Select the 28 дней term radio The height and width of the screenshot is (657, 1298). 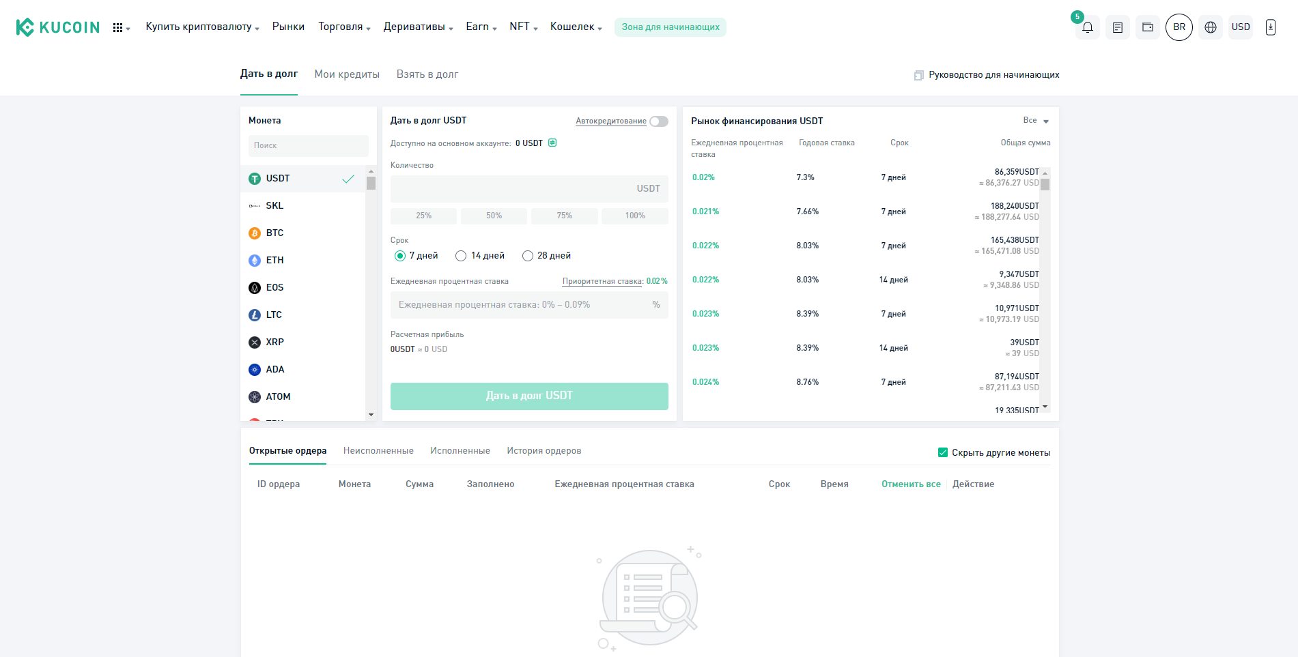click(528, 256)
